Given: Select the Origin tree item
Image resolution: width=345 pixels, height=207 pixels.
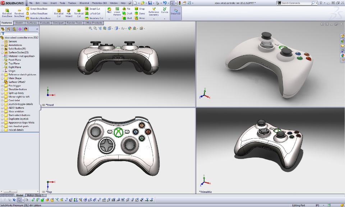Looking at the screenshot, I should 10,71.
